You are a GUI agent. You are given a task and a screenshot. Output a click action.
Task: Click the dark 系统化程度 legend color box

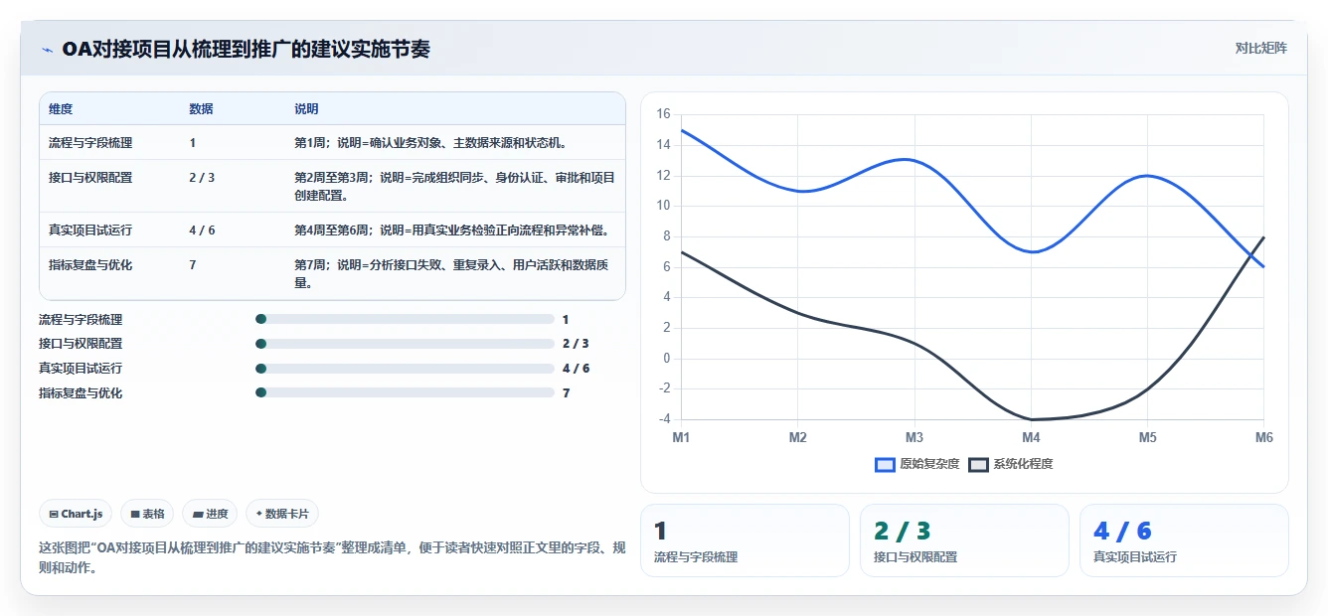(978, 464)
